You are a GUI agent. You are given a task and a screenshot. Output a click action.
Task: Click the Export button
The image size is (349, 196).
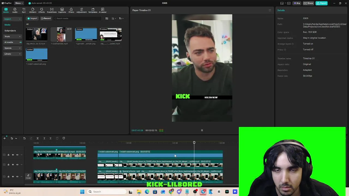point(322,3)
